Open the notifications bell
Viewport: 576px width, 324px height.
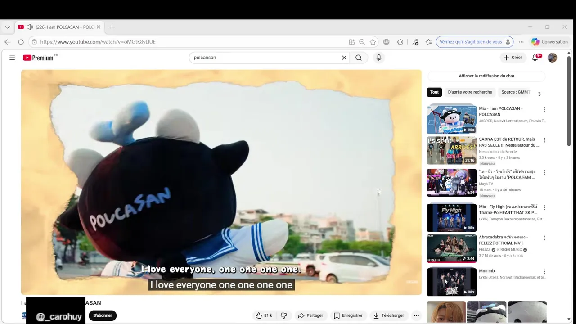click(535, 58)
